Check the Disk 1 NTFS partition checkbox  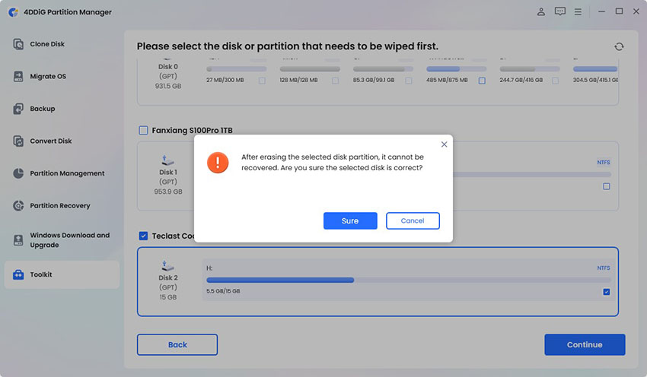coord(607,186)
